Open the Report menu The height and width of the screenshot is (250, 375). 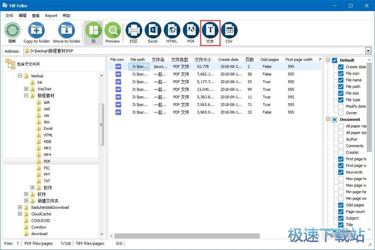(x=51, y=15)
